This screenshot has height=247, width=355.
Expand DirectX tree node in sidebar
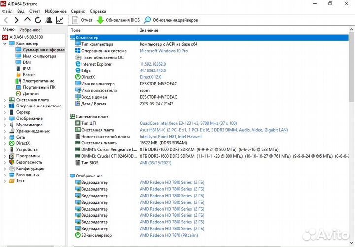point(5,143)
